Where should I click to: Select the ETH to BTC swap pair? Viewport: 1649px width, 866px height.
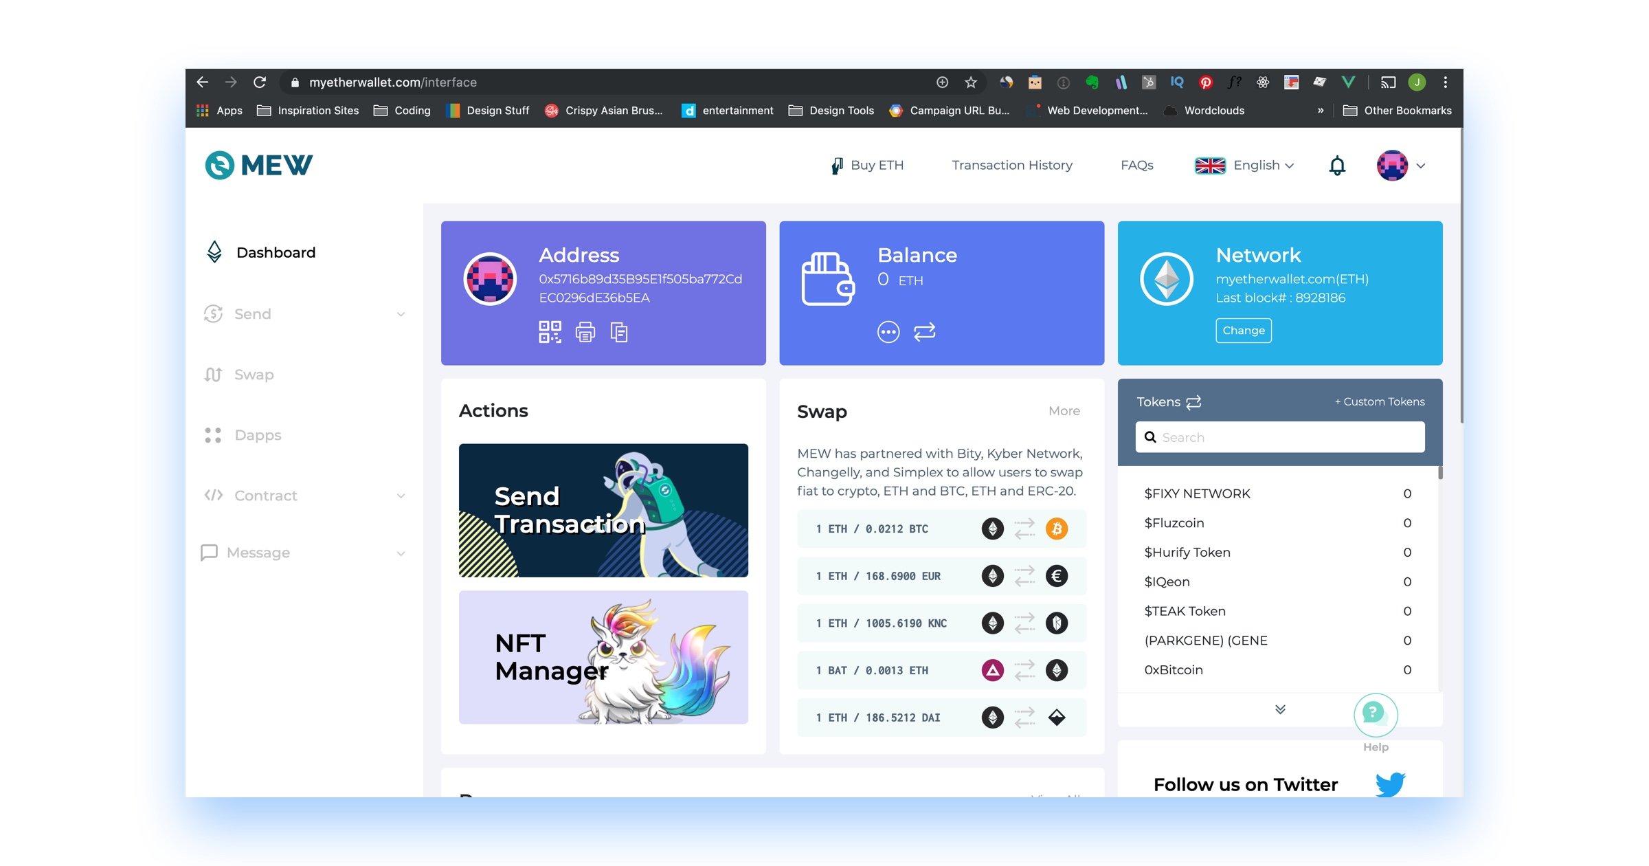942,529
